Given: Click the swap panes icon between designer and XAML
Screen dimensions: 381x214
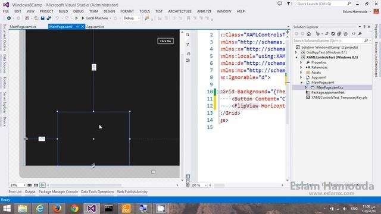Looking at the screenshot, I should (x=188, y=44).
